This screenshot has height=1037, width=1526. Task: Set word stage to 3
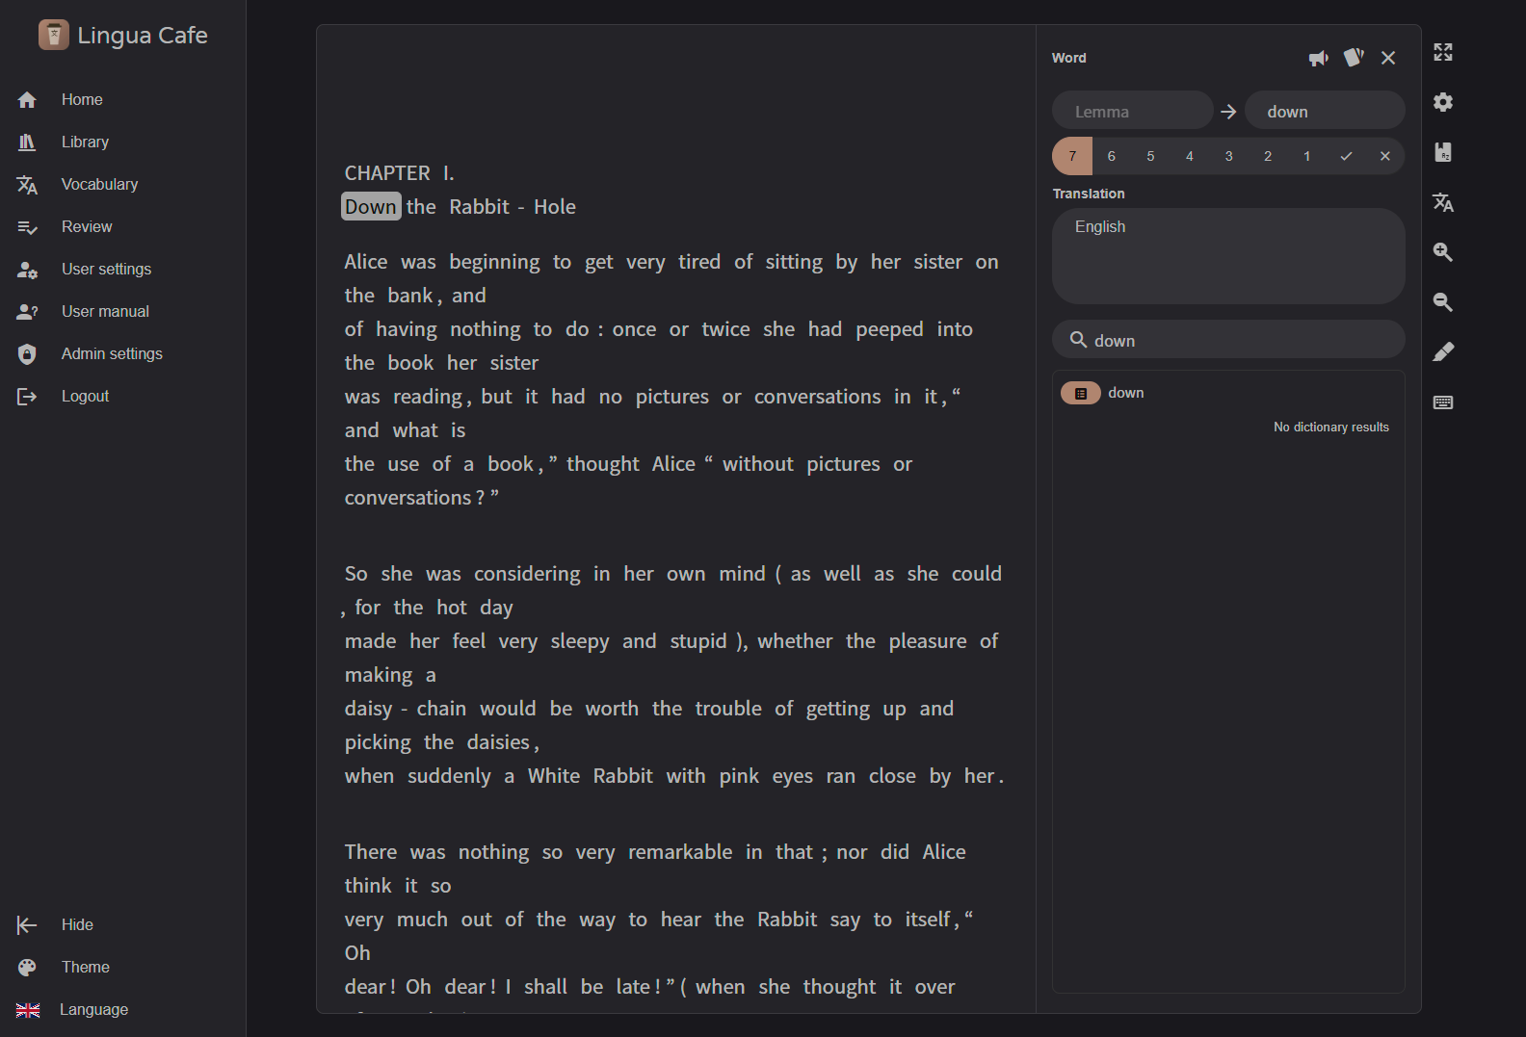tap(1229, 156)
